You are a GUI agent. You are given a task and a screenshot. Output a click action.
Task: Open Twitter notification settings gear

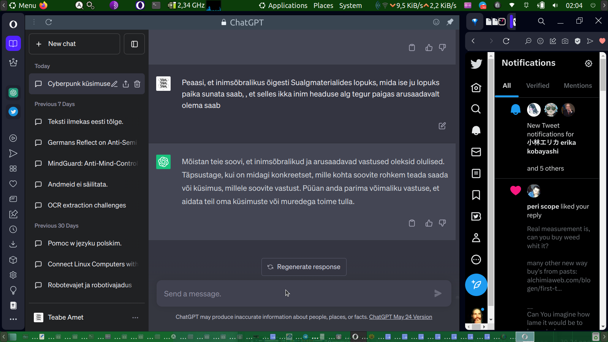click(x=589, y=63)
